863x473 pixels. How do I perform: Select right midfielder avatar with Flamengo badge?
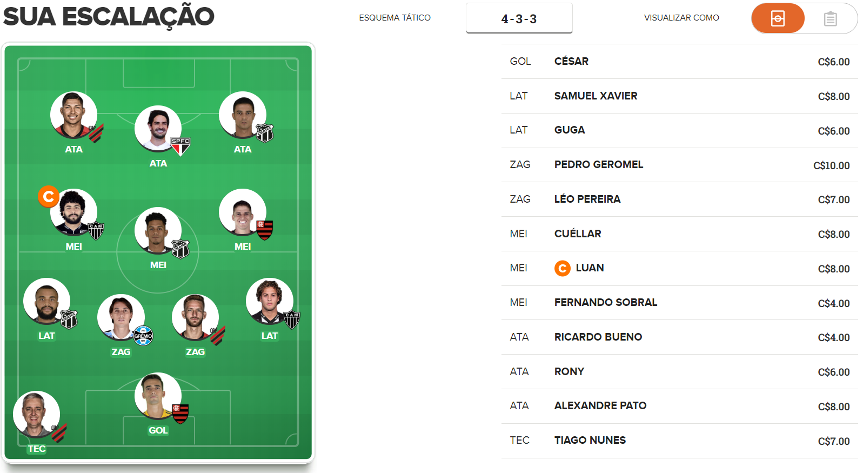point(242,212)
